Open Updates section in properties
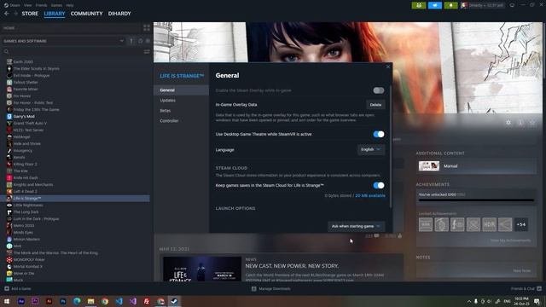The image size is (546, 307). (x=181, y=101)
